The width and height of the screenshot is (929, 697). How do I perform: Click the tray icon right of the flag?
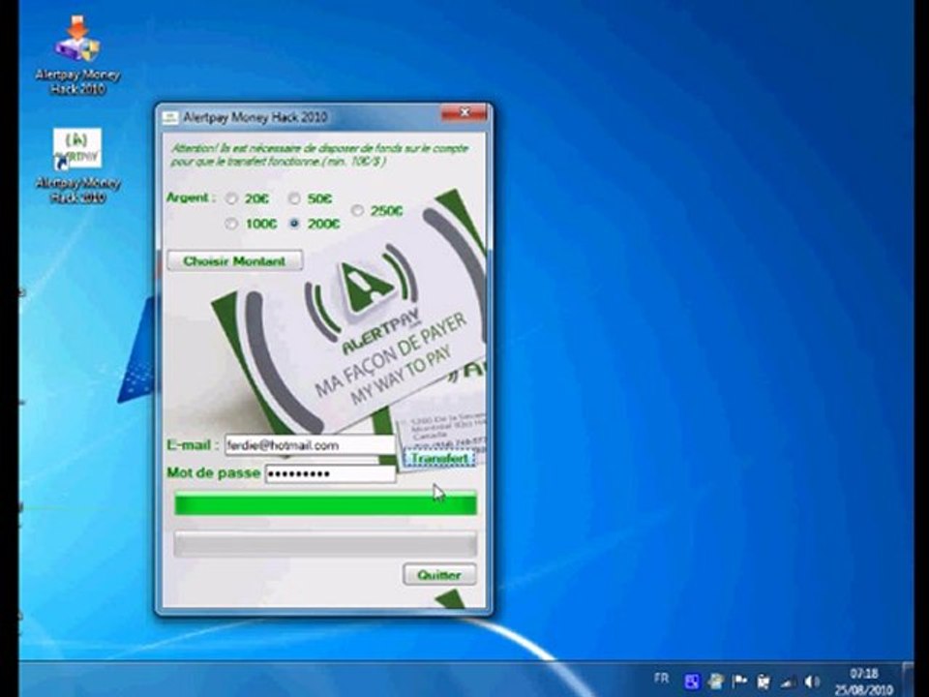point(764,682)
